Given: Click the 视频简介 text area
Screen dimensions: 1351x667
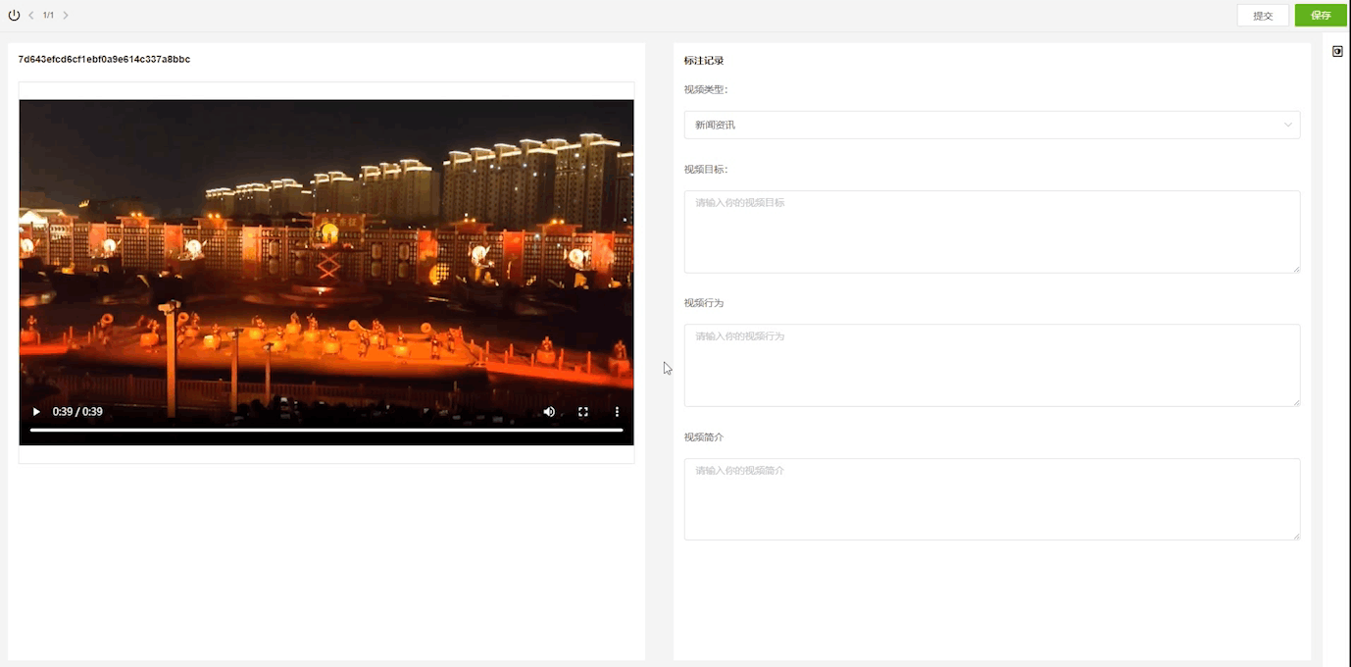Looking at the screenshot, I should (992, 499).
